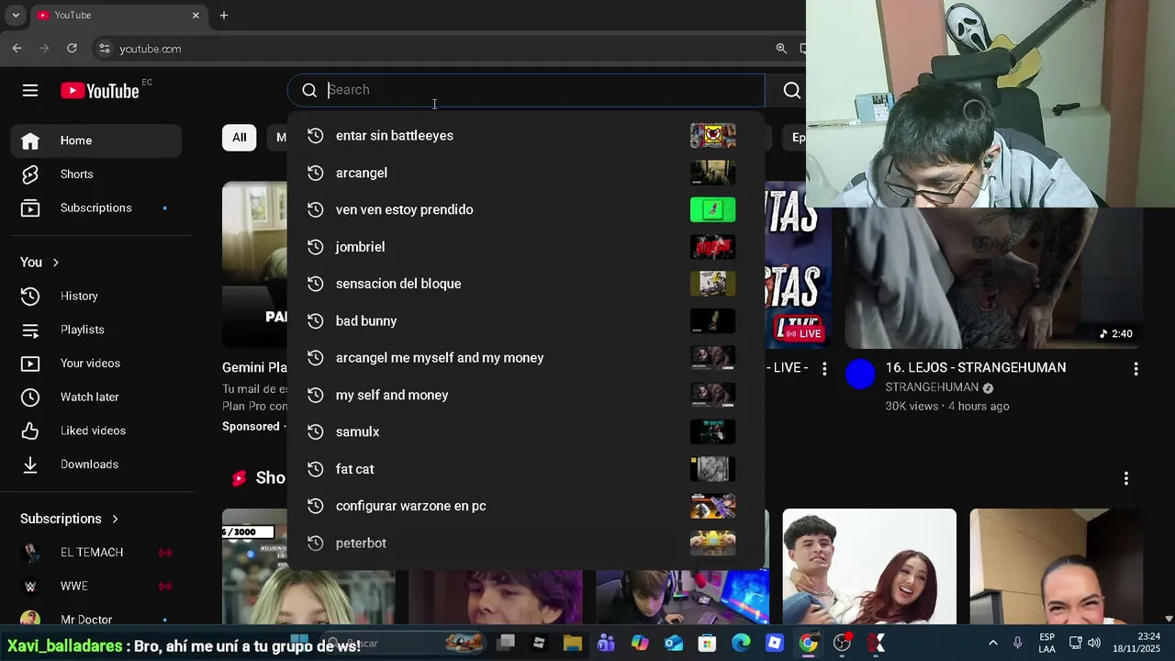Open tab search dropdown arrow
1175x661 pixels.
(15, 16)
